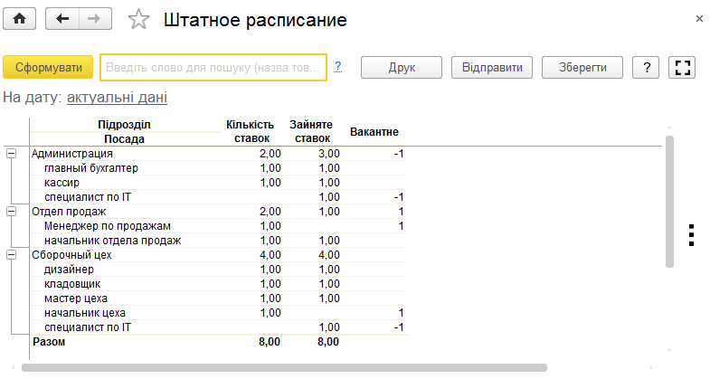Click the Кількість ставок column header
Screen dimensions: 710x379
tap(251, 131)
